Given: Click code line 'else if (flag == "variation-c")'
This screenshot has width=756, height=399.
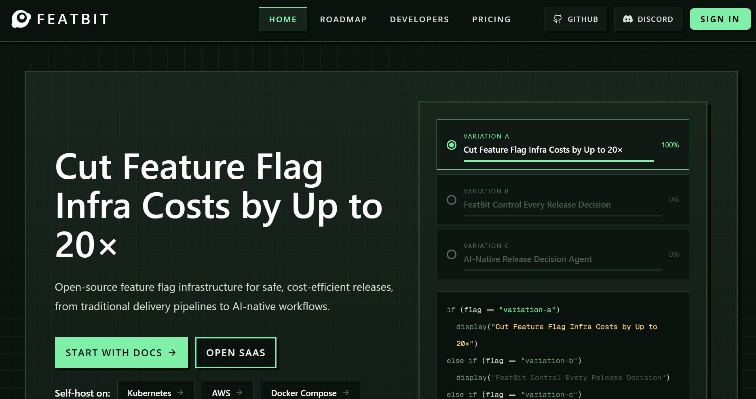Looking at the screenshot, I should [514, 395].
